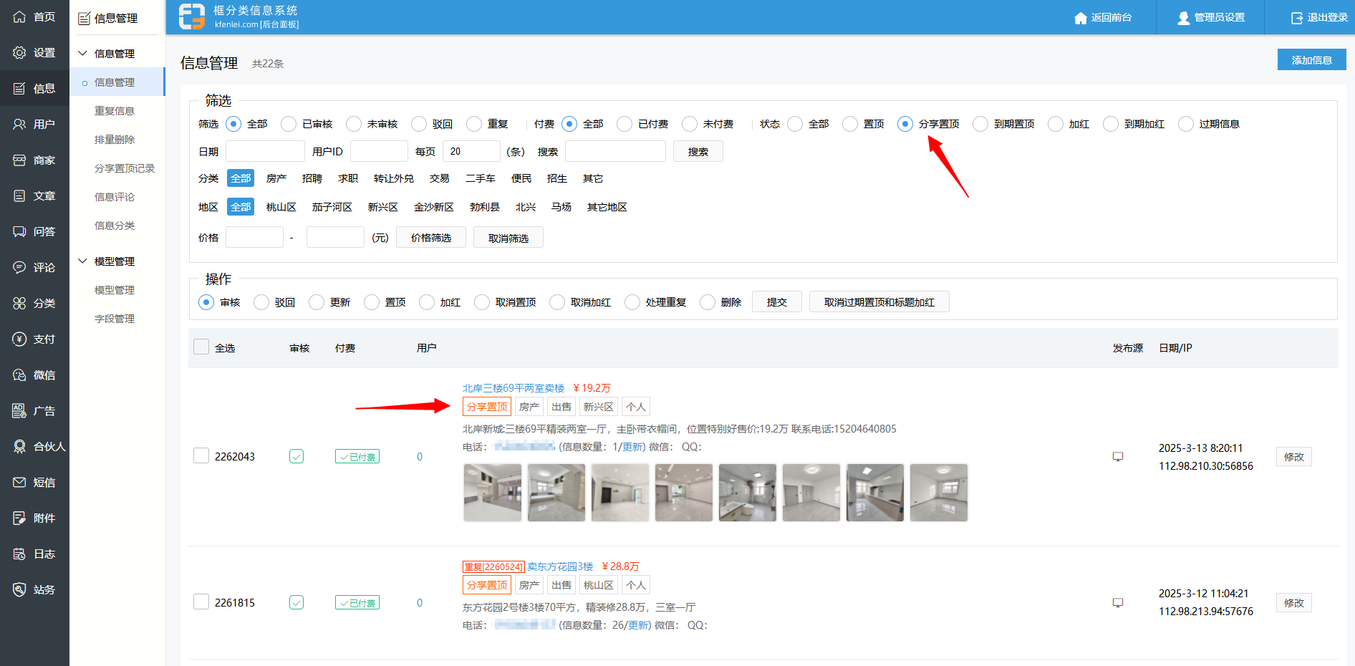Open 分享置顶记录 in the submenu
The height and width of the screenshot is (666, 1355).
coord(125,168)
